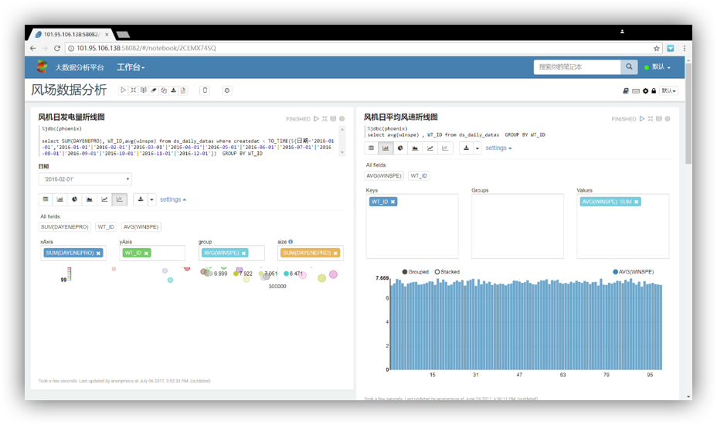Run the 风机日平均风速折线图 paragraph
Screen dimensions: 717x425
[642, 119]
